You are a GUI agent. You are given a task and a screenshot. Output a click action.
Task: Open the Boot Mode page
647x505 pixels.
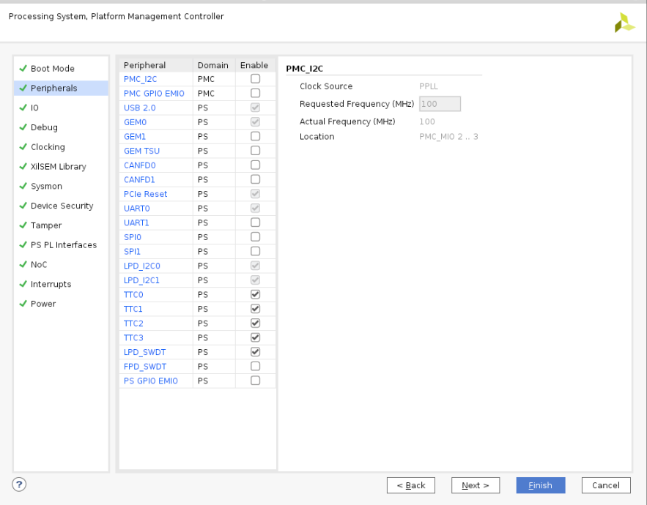pos(52,69)
